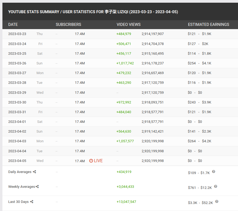Click the ESTIMATED EARNINGS column header
This screenshot has height=211, width=238.
pos(209,25)
